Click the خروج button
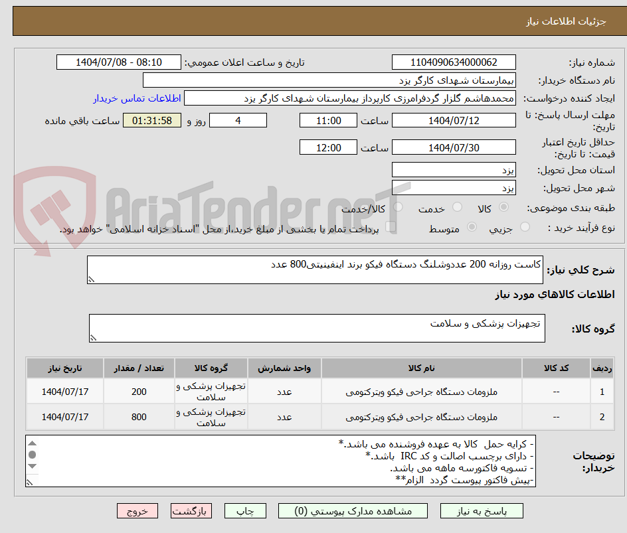 (x=137, y=510)
